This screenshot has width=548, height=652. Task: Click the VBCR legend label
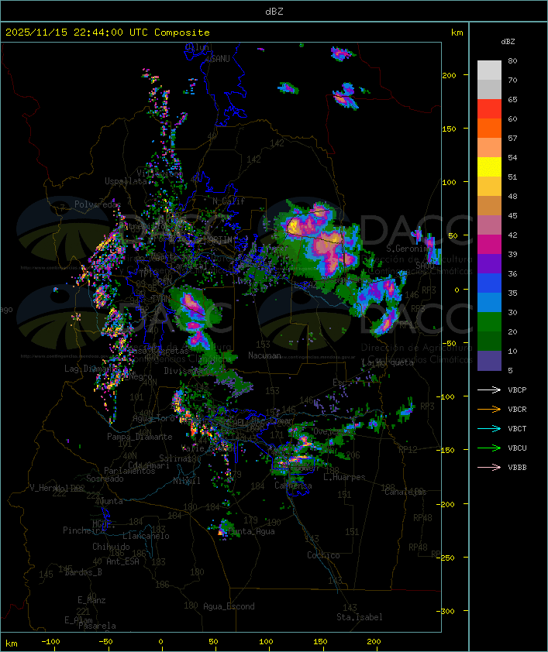click(x=517, y=409)
